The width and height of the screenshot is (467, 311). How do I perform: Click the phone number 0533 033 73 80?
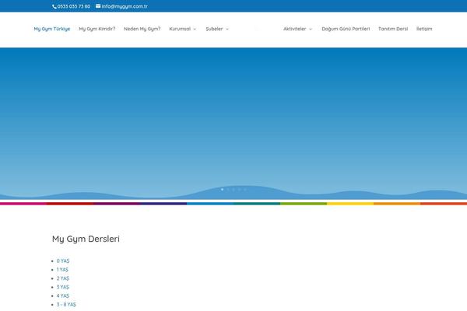pos(74,6)
